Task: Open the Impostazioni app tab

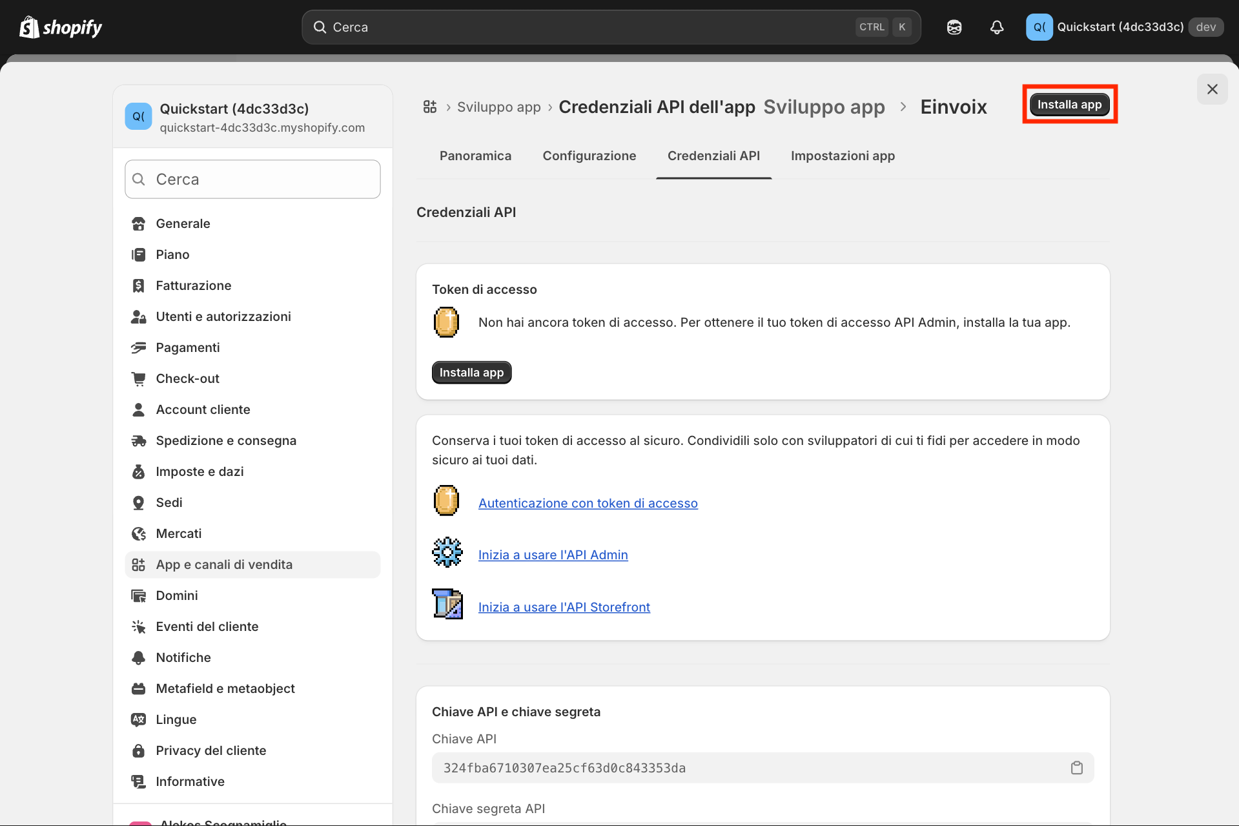Action: [843, 156]
